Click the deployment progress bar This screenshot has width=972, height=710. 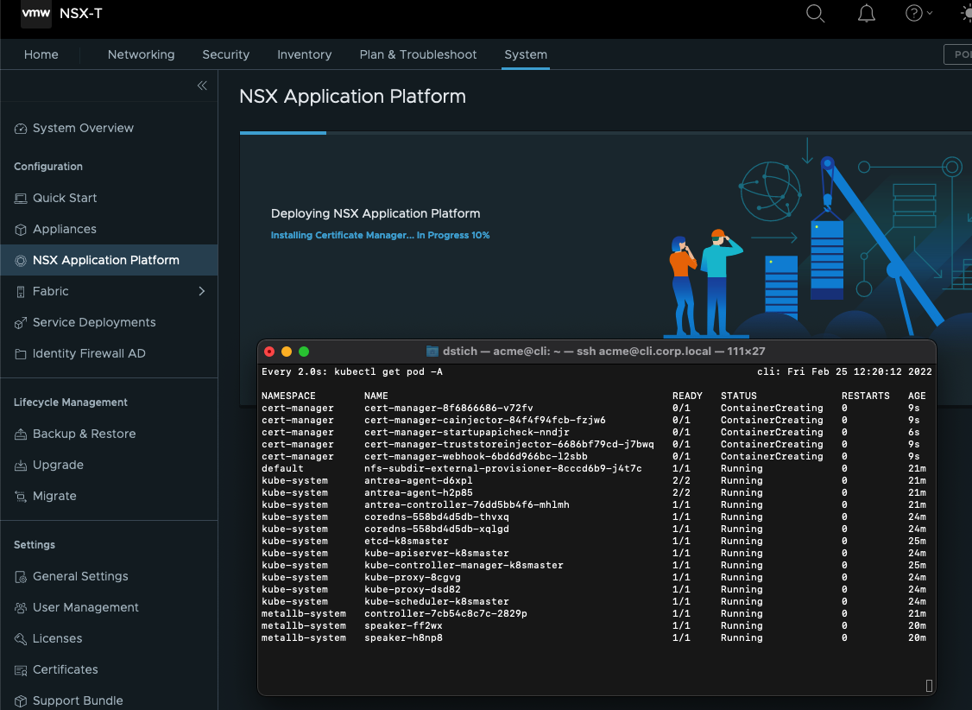(606, 133)
